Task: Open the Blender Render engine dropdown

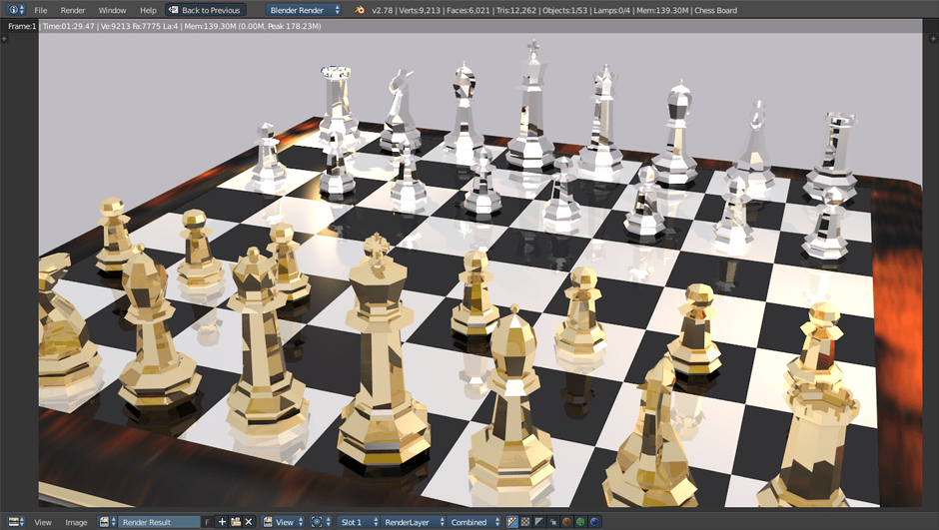Action: point(304,10)
